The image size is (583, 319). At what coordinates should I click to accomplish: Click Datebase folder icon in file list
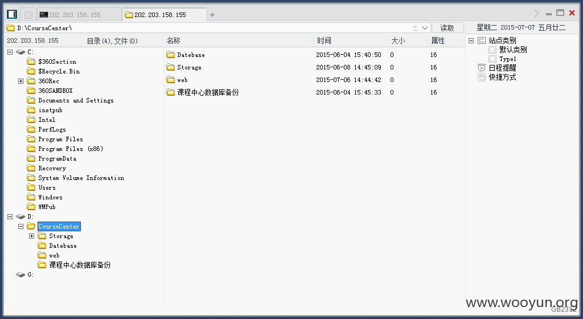171,55
